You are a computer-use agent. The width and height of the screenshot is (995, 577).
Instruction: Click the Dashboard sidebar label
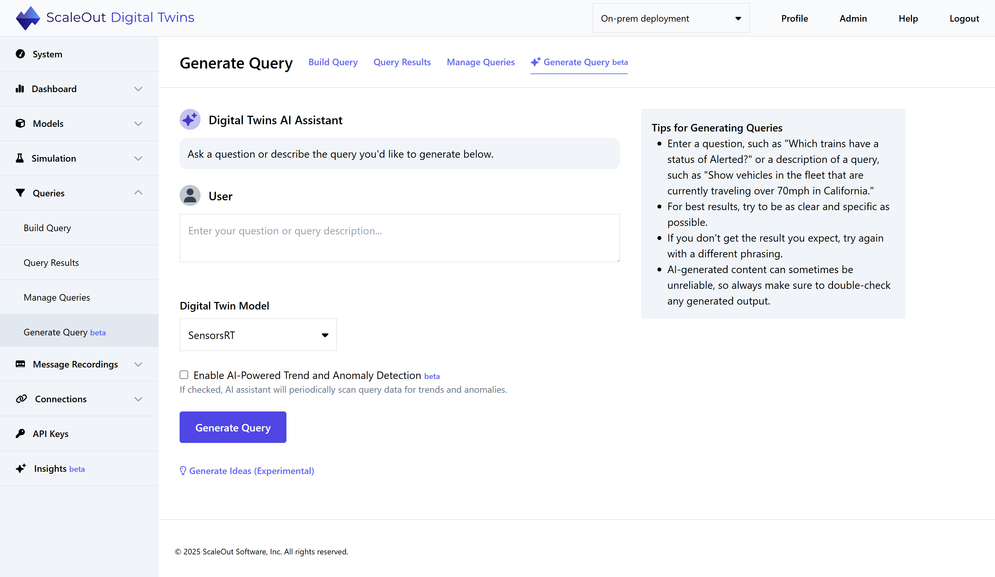click(x=54, y=89)
